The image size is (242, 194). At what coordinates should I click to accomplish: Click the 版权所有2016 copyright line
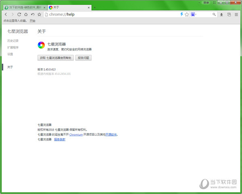pos(63,130)
